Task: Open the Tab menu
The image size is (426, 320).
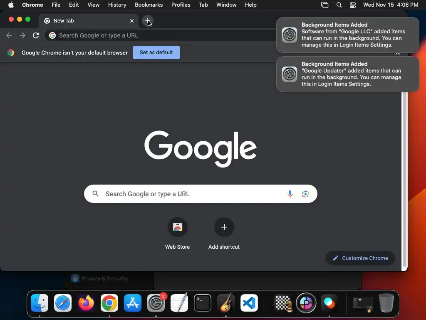Action: tap(203, 5)
